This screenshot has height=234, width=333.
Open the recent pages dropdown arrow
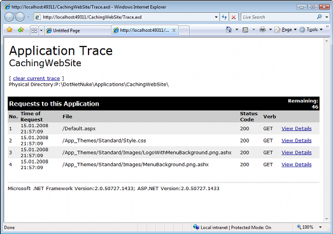click(x=28, y=17)
